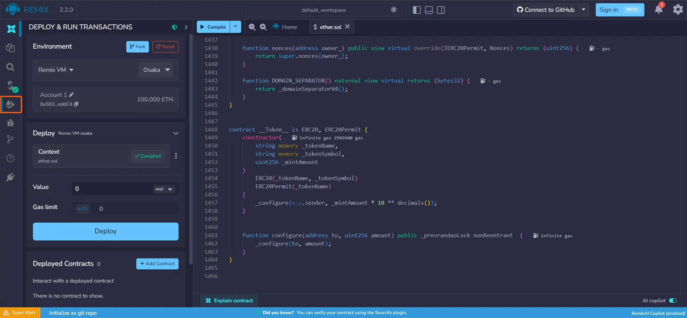
Task: Click the Add Contract button
Action: tap(157, 264)
